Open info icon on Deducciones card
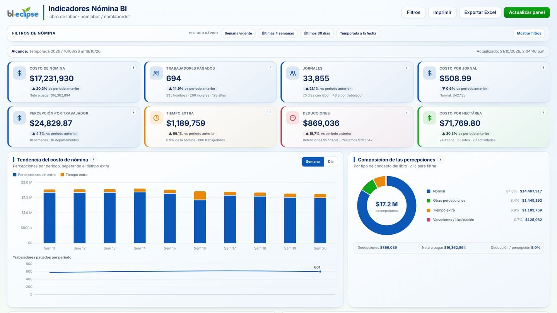This screenshot has width=557, height=313. click(x=407, y=112)
